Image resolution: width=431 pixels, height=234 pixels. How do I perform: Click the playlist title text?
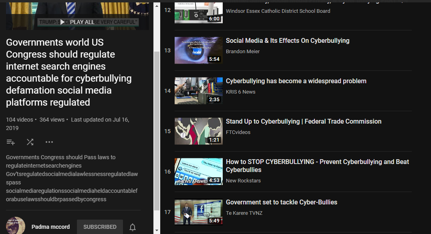click(69, 72)
